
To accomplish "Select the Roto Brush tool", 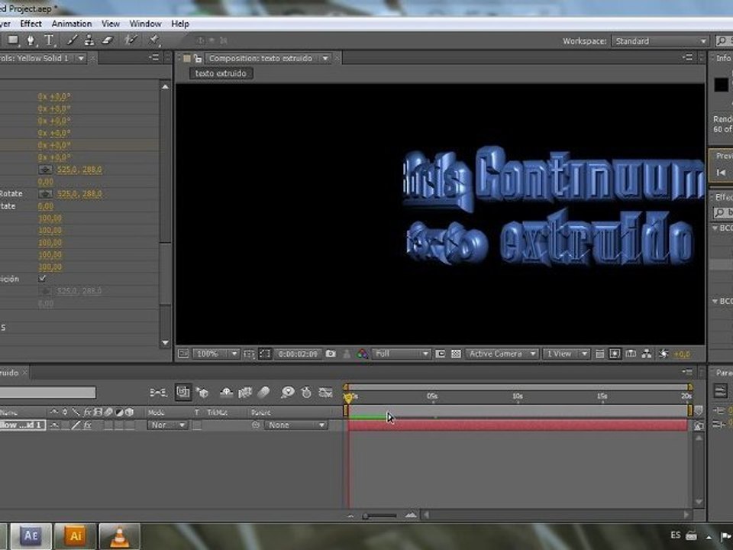I will tap(131, 40).
